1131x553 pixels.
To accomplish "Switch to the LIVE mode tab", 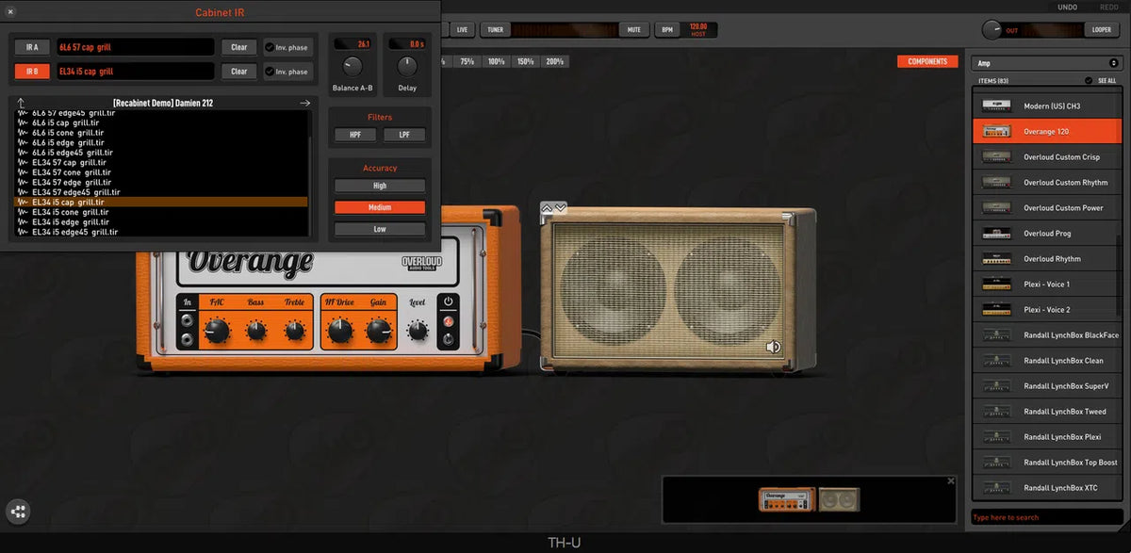I will [x=461, y=29].
